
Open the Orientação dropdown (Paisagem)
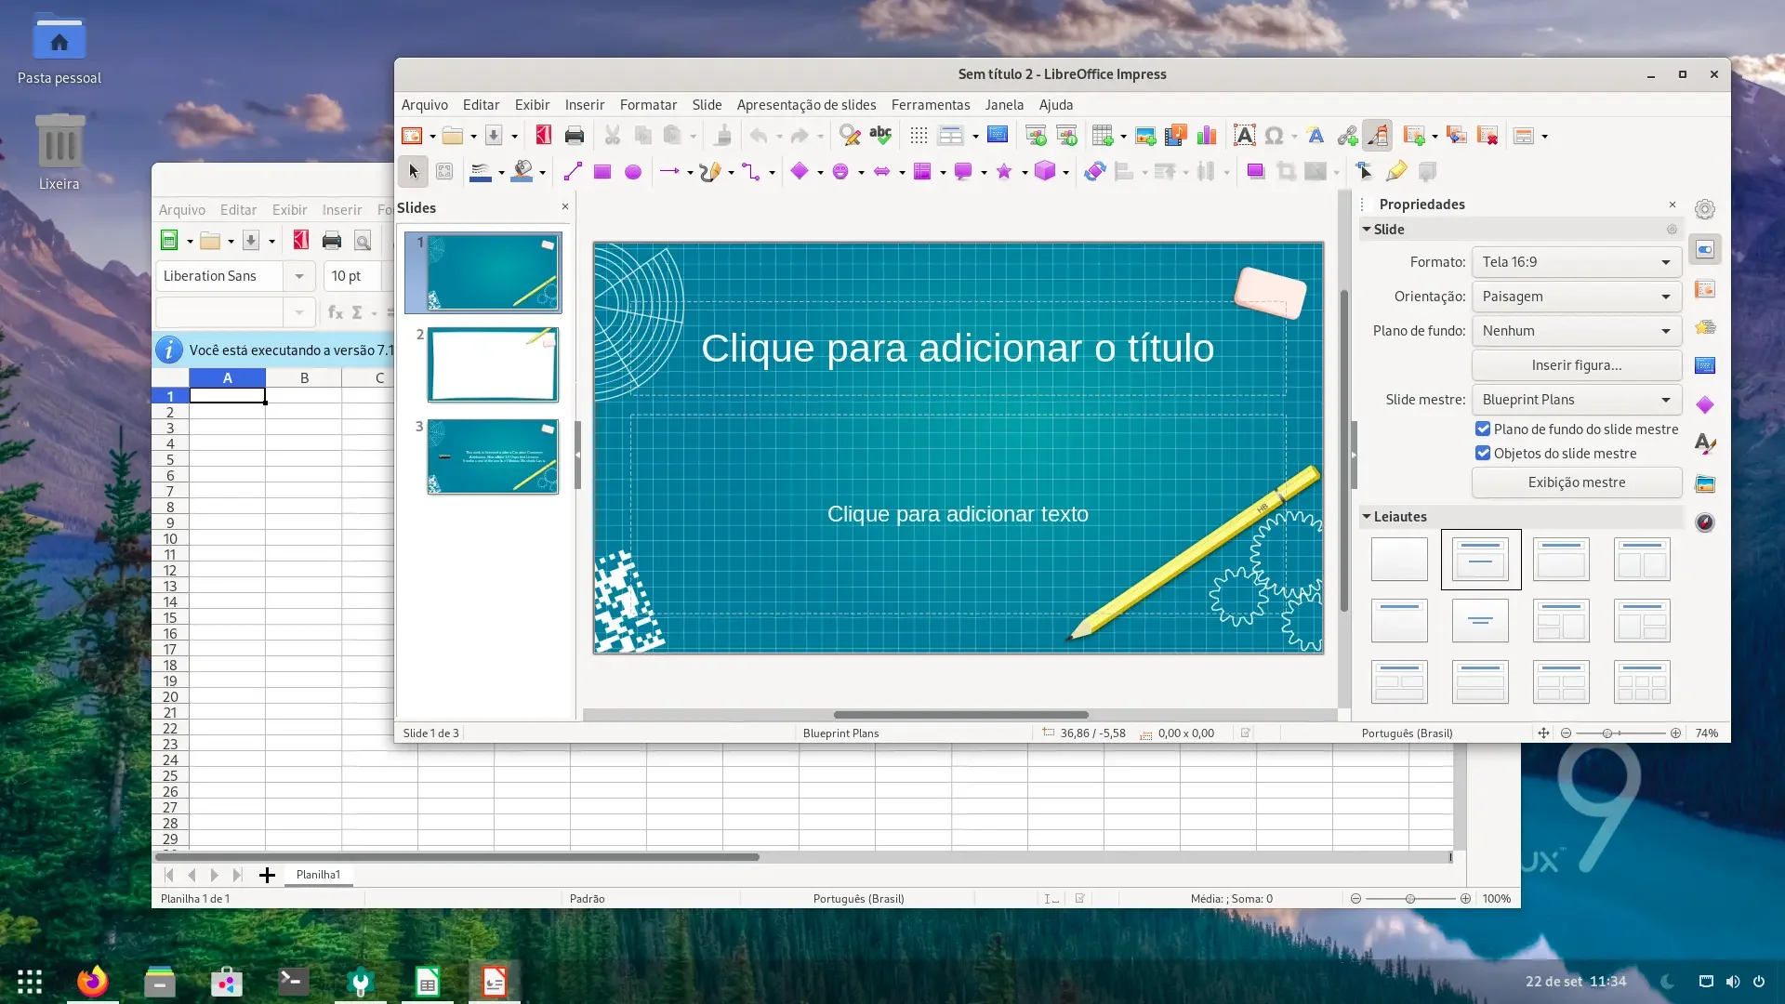(x=1577, y=297)
